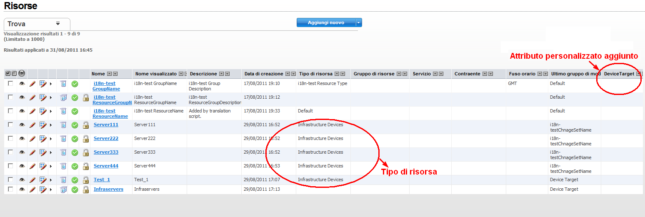Sort Descrizione column descending
This screenshot has height=217, width=645.
tap(227, 74)
